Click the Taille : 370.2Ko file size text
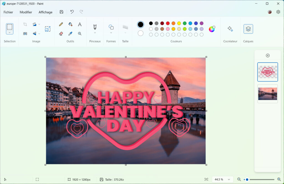The image size is (284, 184). click(x=115, y=180)
